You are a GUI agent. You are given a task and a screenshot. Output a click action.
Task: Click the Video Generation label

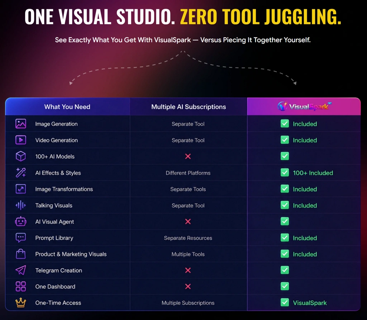tap(56, 140)
